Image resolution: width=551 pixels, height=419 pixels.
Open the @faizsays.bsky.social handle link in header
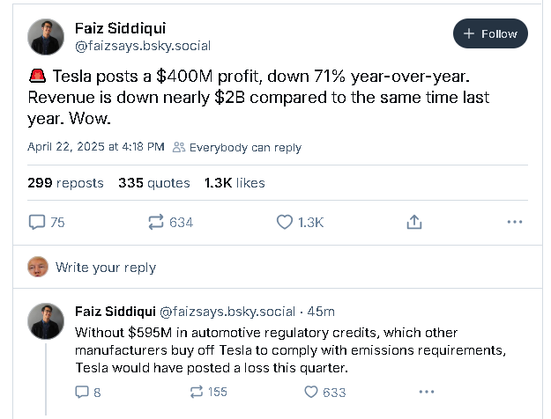[142, 46]
